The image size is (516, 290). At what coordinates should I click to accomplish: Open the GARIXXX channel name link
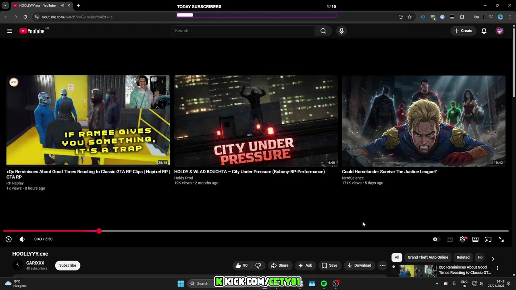coord(35,263)
